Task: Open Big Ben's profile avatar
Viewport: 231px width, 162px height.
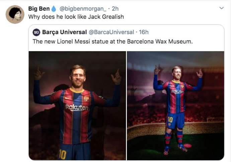Action: (x=15, y=14)
